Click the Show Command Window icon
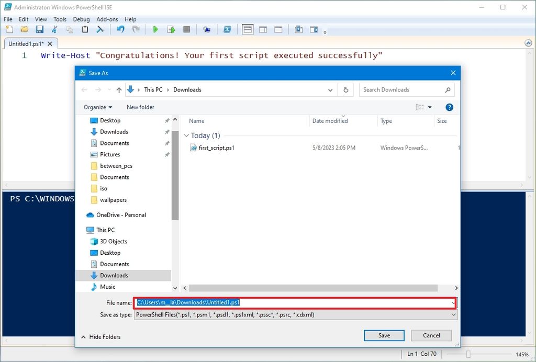536x362 pixels. point(298,30)
